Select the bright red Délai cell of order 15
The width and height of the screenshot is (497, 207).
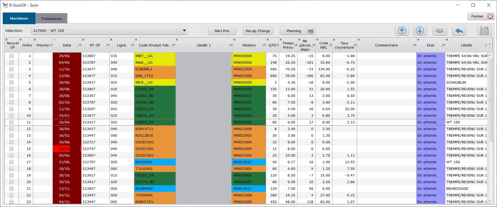(67, 149)
